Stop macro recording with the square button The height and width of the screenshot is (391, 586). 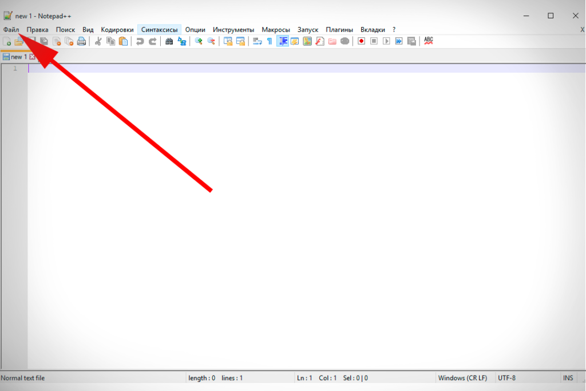(x=374, y=41)
